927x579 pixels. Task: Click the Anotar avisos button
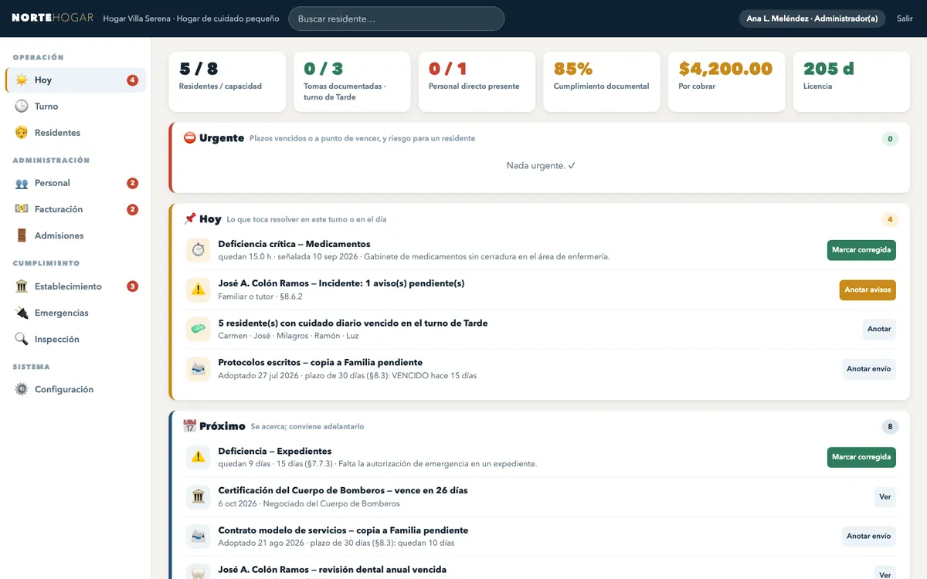tap(868, 290)
